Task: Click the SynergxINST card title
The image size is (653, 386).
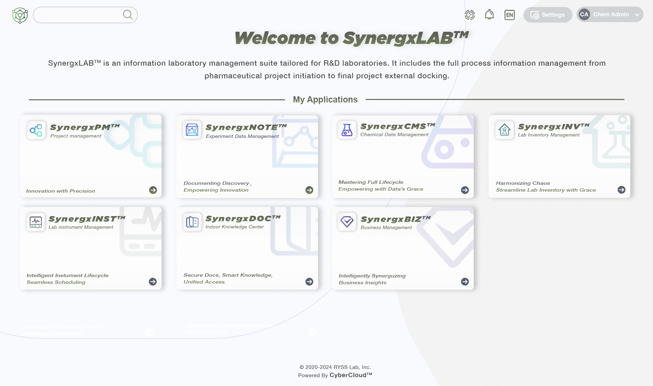Action: (x=87, y=219)
